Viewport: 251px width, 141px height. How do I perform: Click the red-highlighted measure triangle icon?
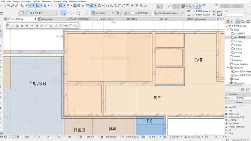pyautogui.click(x=158, y=6)
